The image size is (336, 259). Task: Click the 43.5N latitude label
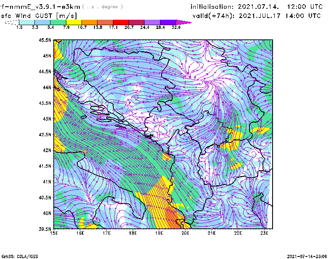45,103
